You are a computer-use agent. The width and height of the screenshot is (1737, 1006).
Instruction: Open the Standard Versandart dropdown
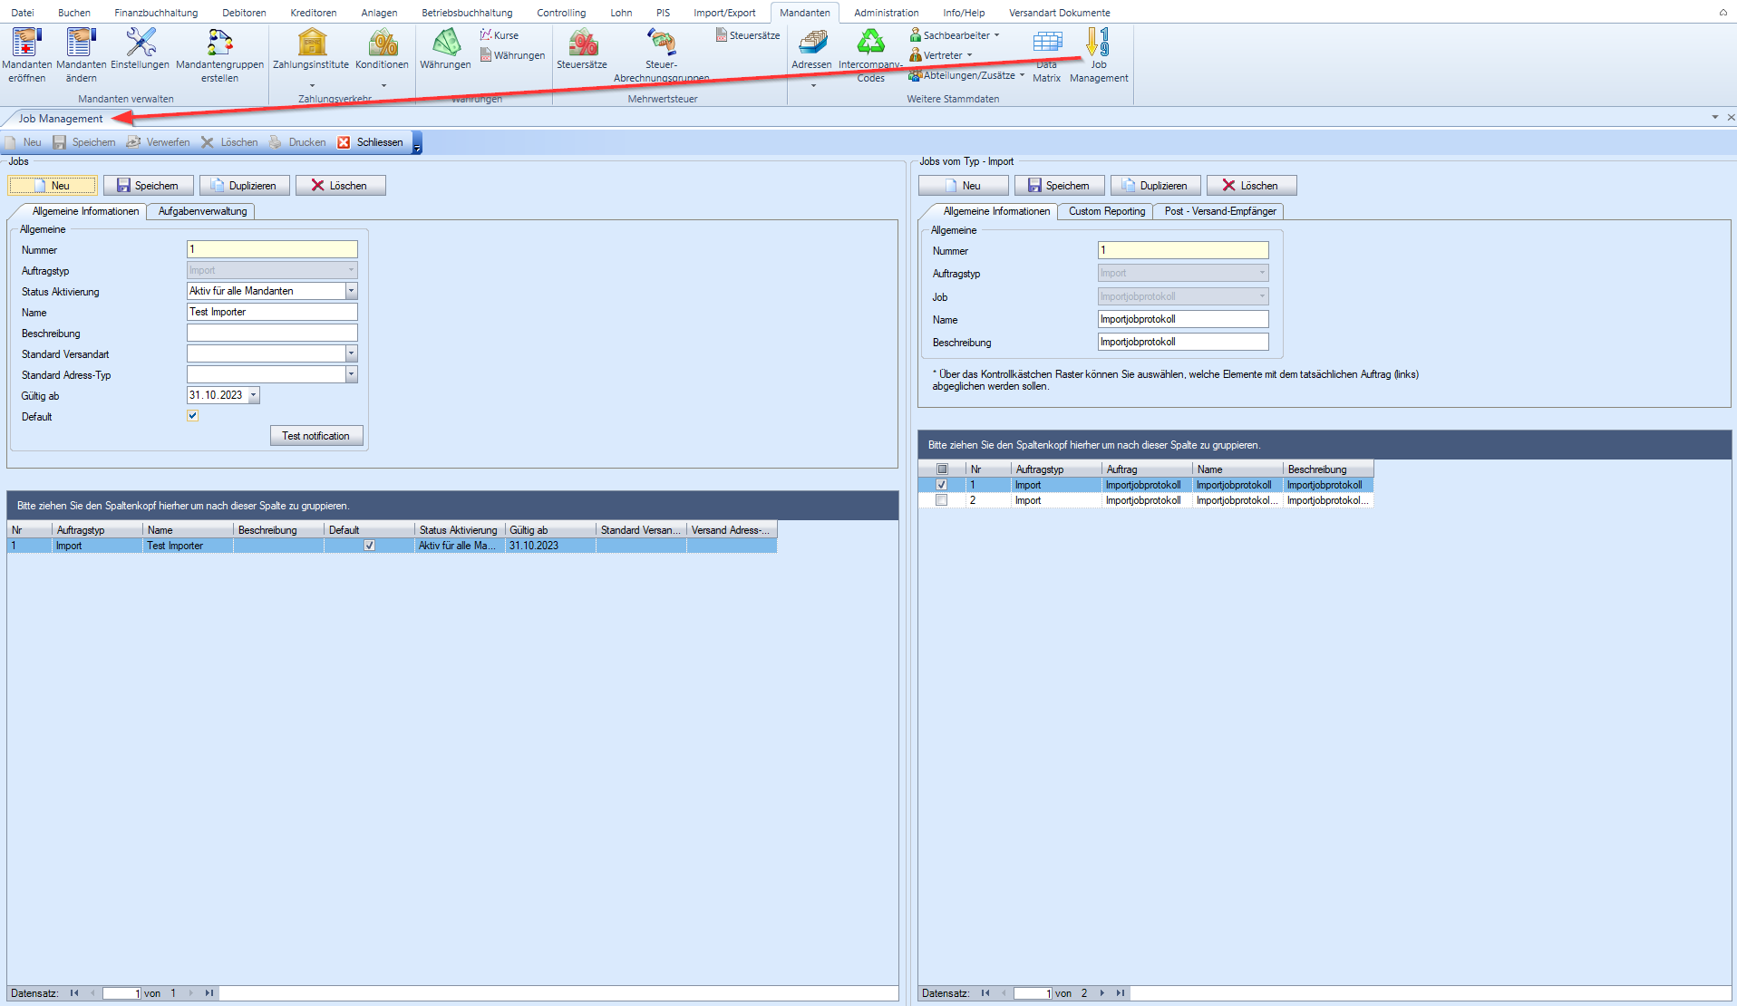pyautogui.click(x=351, y=353)
